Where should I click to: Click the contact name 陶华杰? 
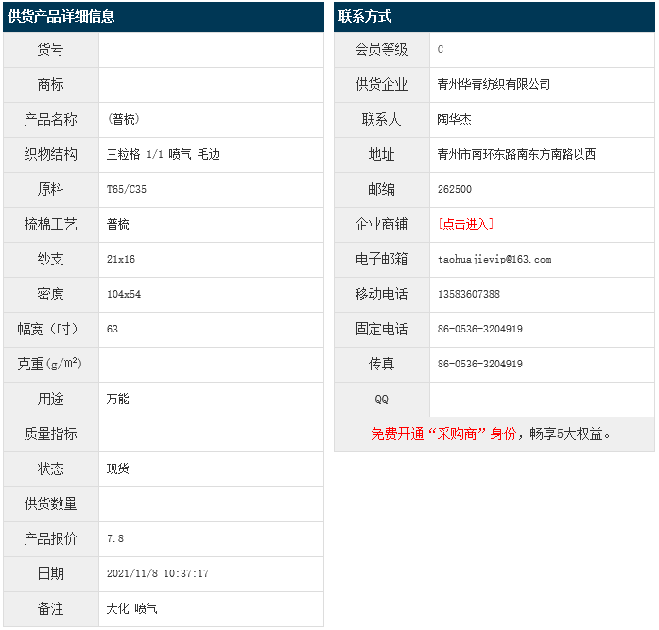point(455,119)
